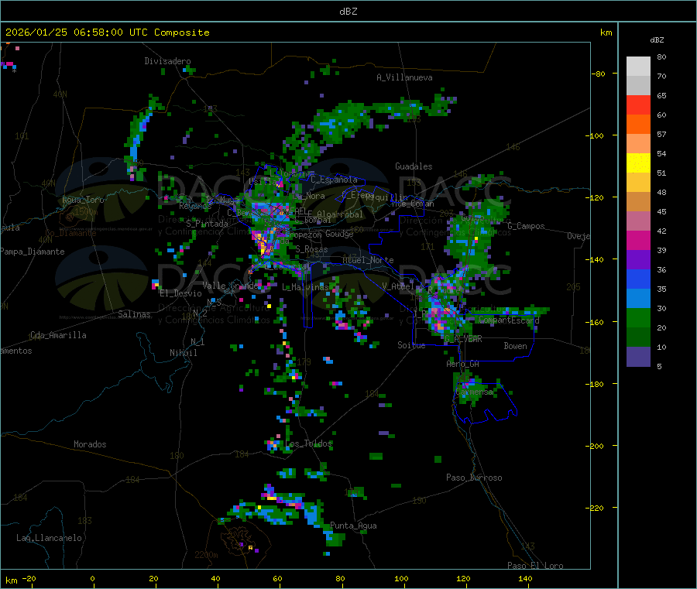Click the S_Pintada label

(x=207, y=224)
